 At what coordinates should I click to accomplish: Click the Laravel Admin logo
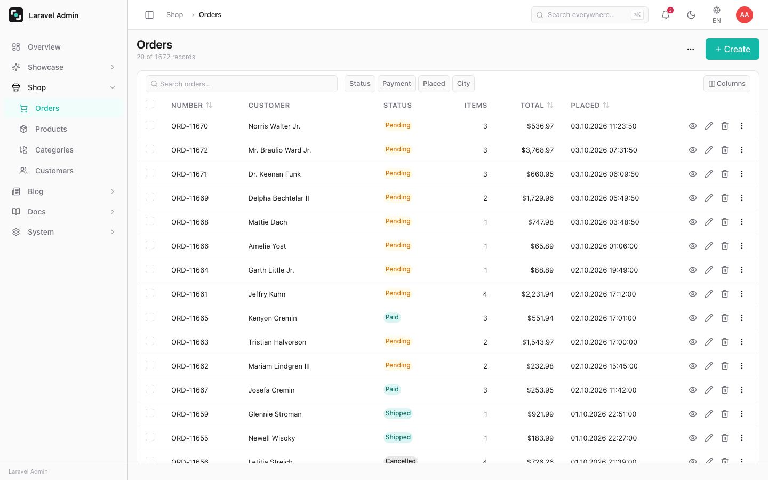coord(16,15)
